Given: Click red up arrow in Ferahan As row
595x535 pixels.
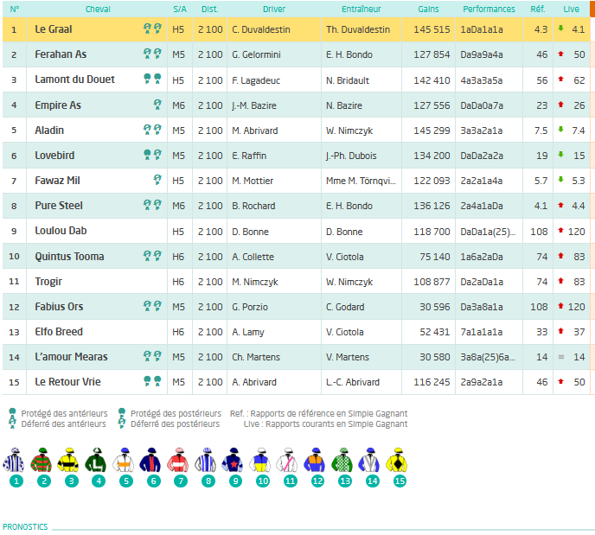Looking at the screenshot, I should coord(561,54).
